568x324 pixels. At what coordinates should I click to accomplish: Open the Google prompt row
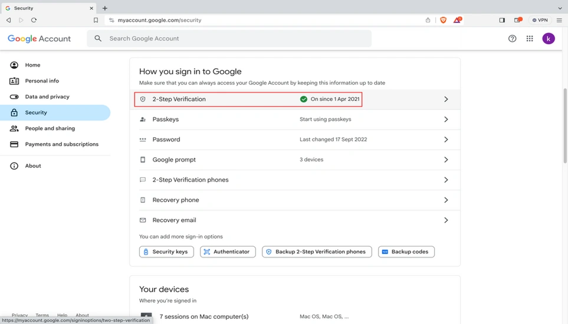tap(295, 160)
